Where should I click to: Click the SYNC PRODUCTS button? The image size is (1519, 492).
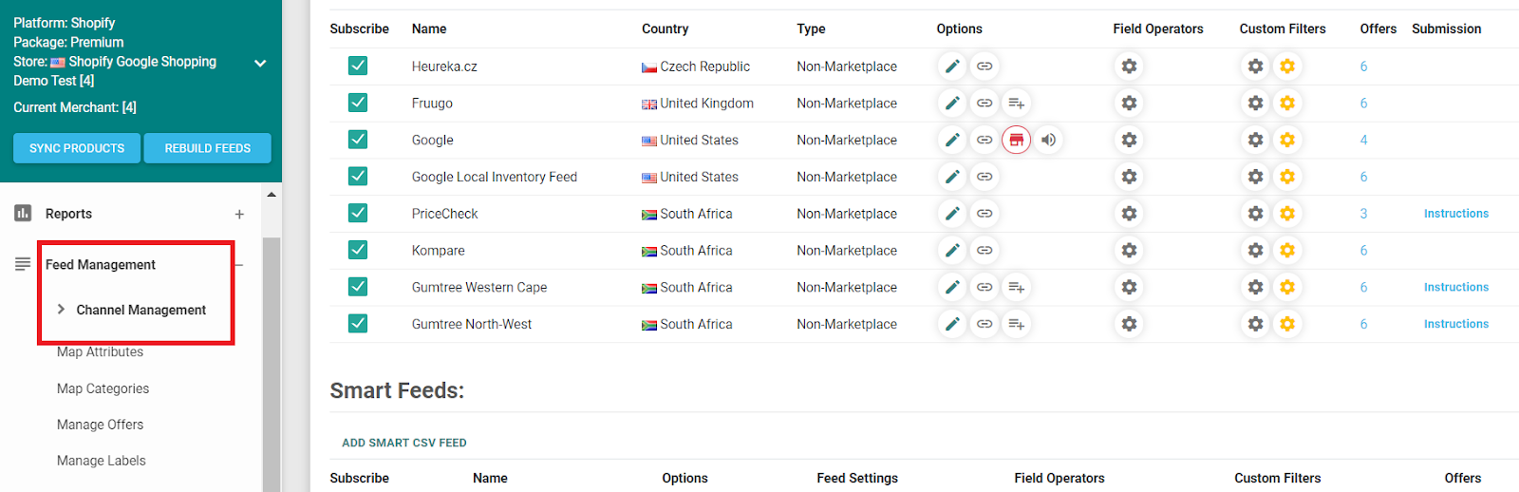[77, 148]
